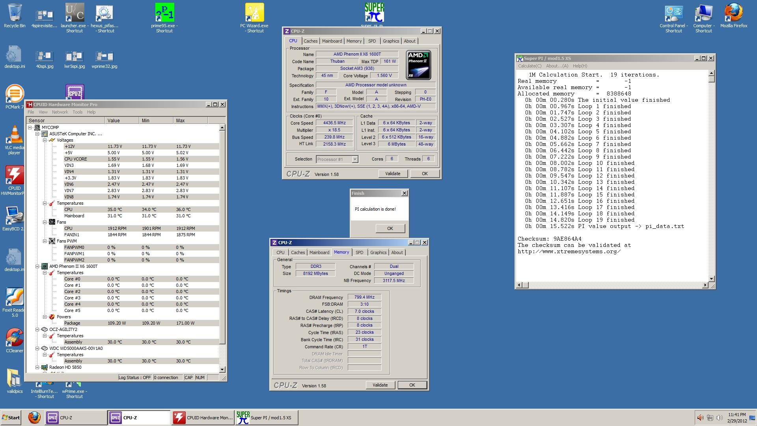
Task: Click Validate in Memory CPU-Z window
Action: tap(380, 385)
